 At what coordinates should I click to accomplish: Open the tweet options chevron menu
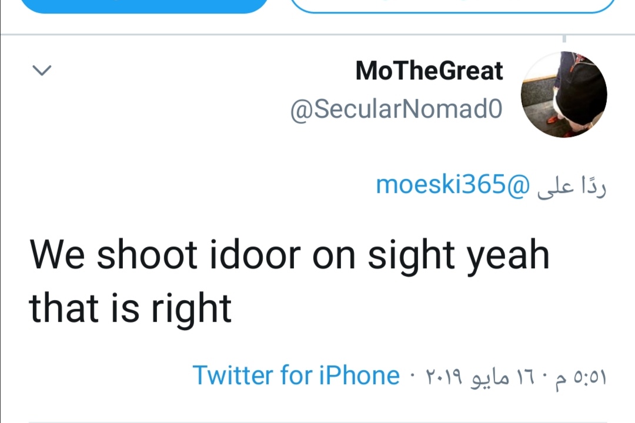[x=42, y=71]
